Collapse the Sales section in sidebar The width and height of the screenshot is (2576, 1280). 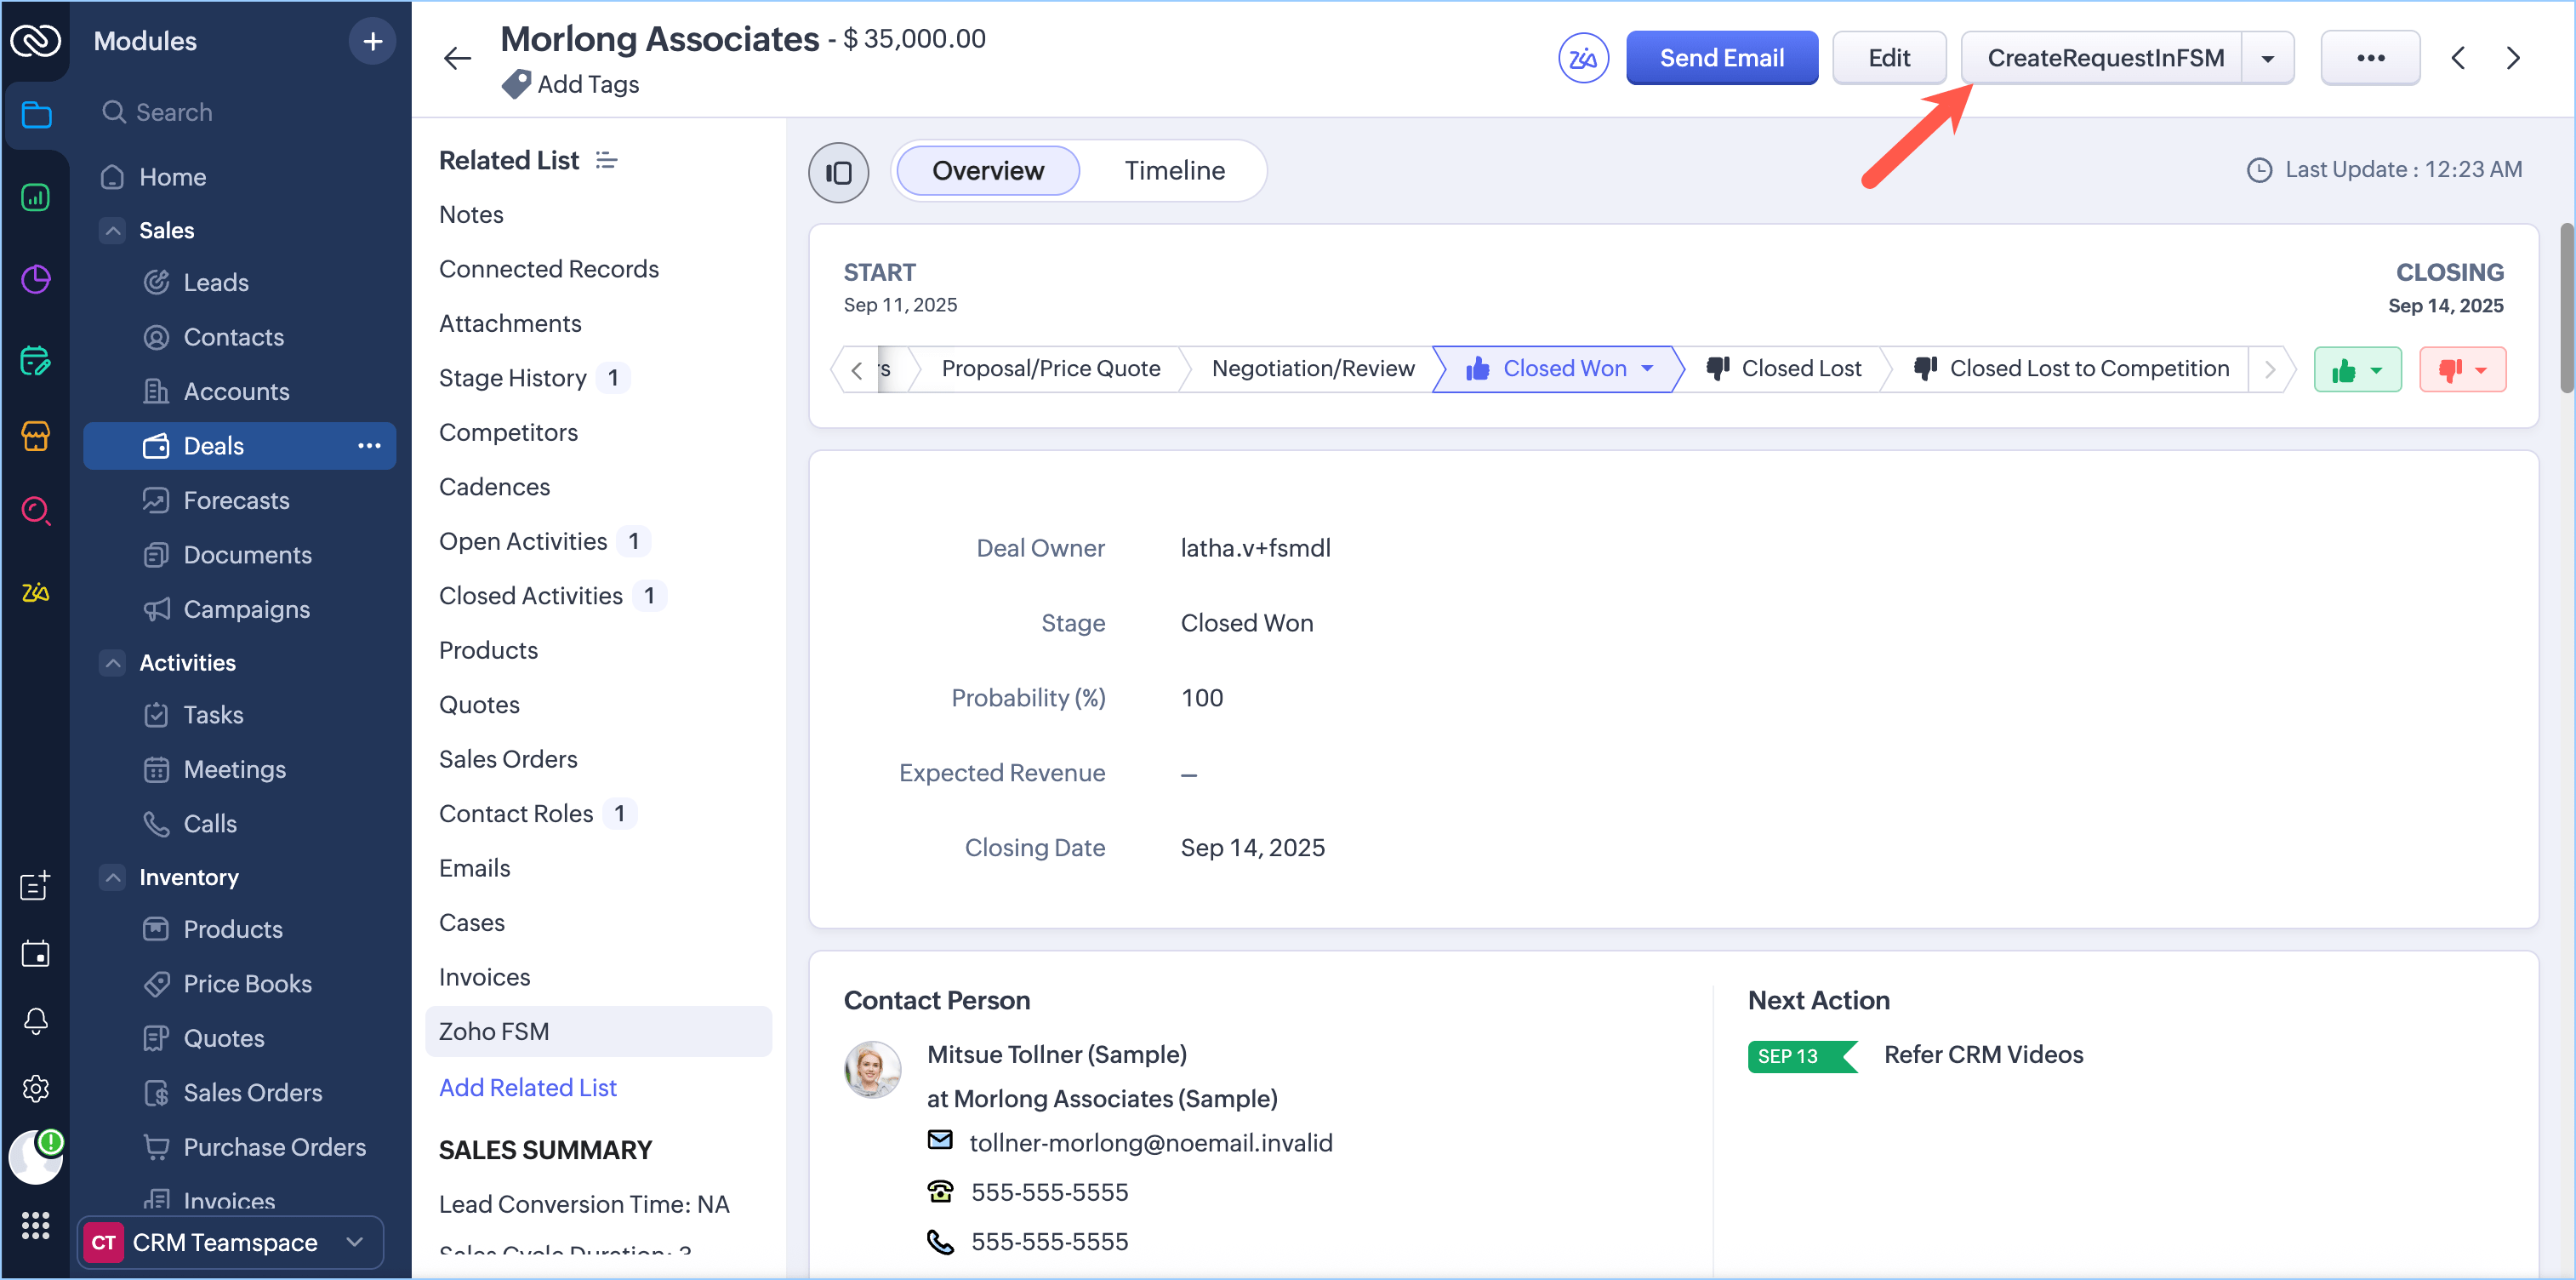click(x=113, y=230)
